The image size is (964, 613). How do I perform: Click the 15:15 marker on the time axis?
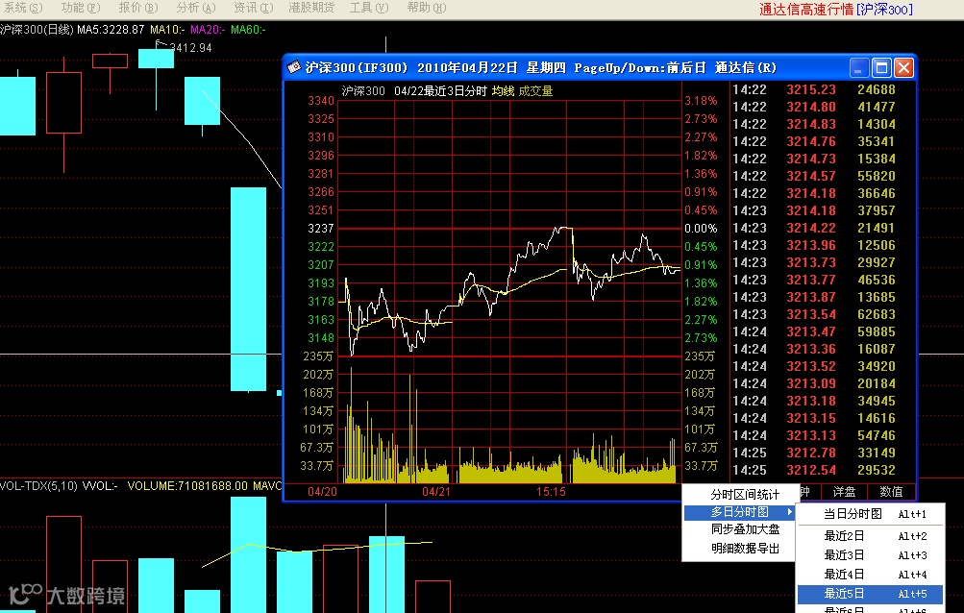click(x=551, y=492)
